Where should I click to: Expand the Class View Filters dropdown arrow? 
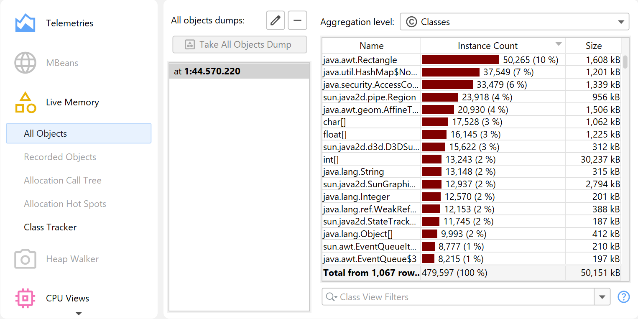point(602,297)
